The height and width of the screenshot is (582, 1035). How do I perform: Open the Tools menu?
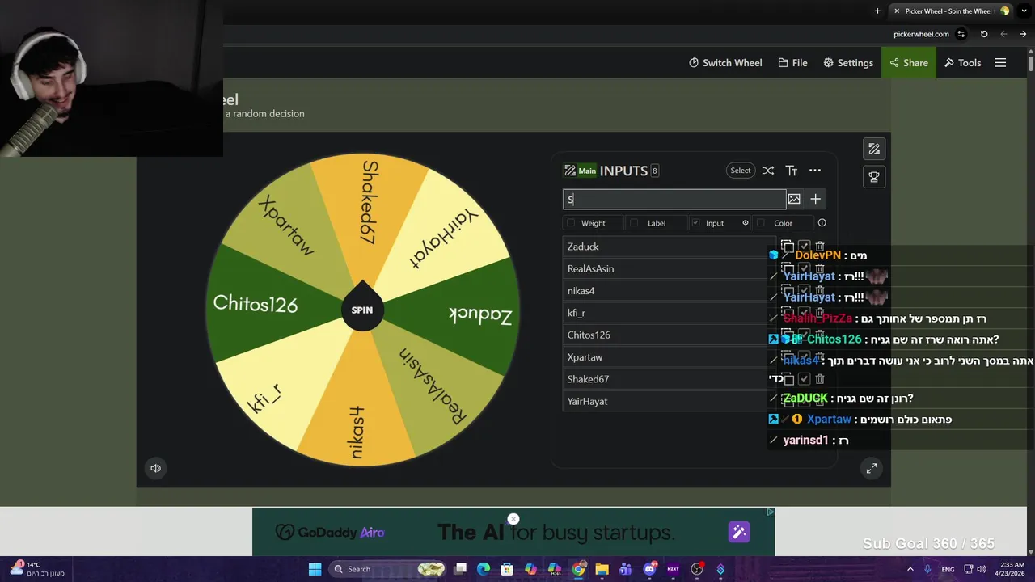coord(962,62)
